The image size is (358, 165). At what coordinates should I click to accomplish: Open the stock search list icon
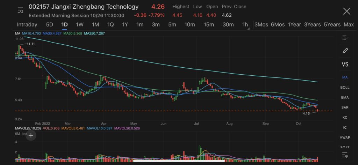coord(20,10)
